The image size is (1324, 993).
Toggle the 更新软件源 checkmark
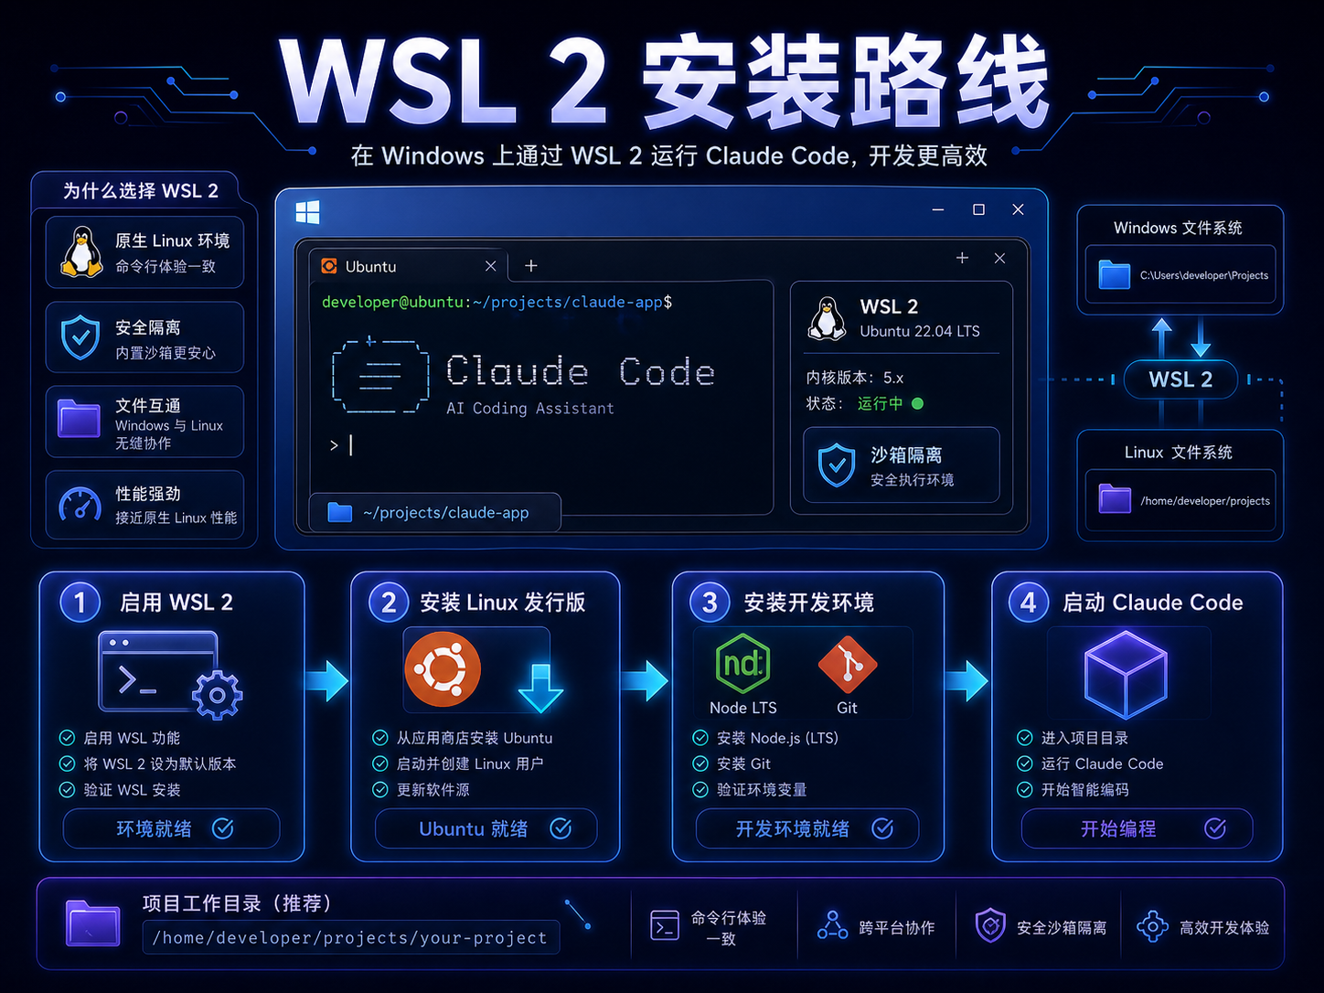click(x=380, y=789)
